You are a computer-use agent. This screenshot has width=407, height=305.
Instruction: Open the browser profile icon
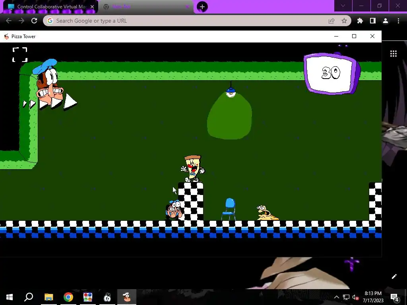[x=386, y=21]
